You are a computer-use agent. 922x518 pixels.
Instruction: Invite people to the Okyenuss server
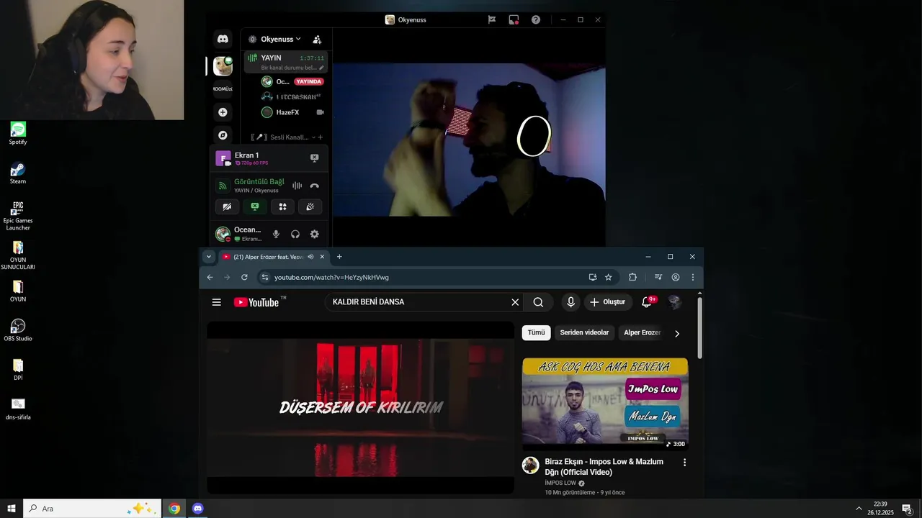tap(317, 40)
